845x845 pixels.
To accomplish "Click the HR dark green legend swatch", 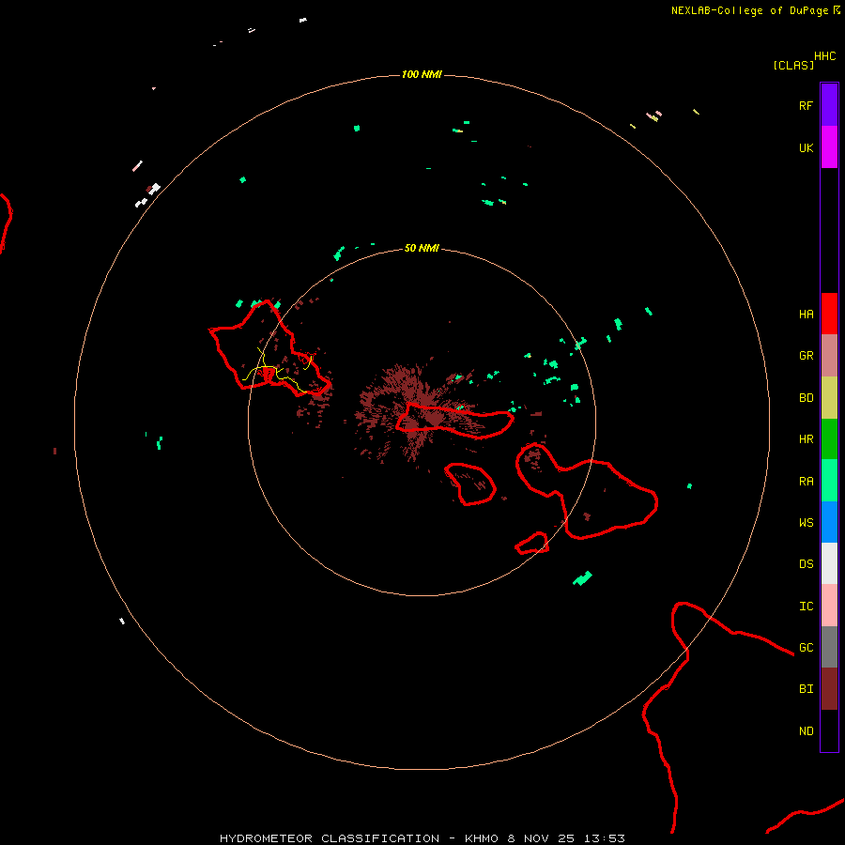I will (829, 439).
